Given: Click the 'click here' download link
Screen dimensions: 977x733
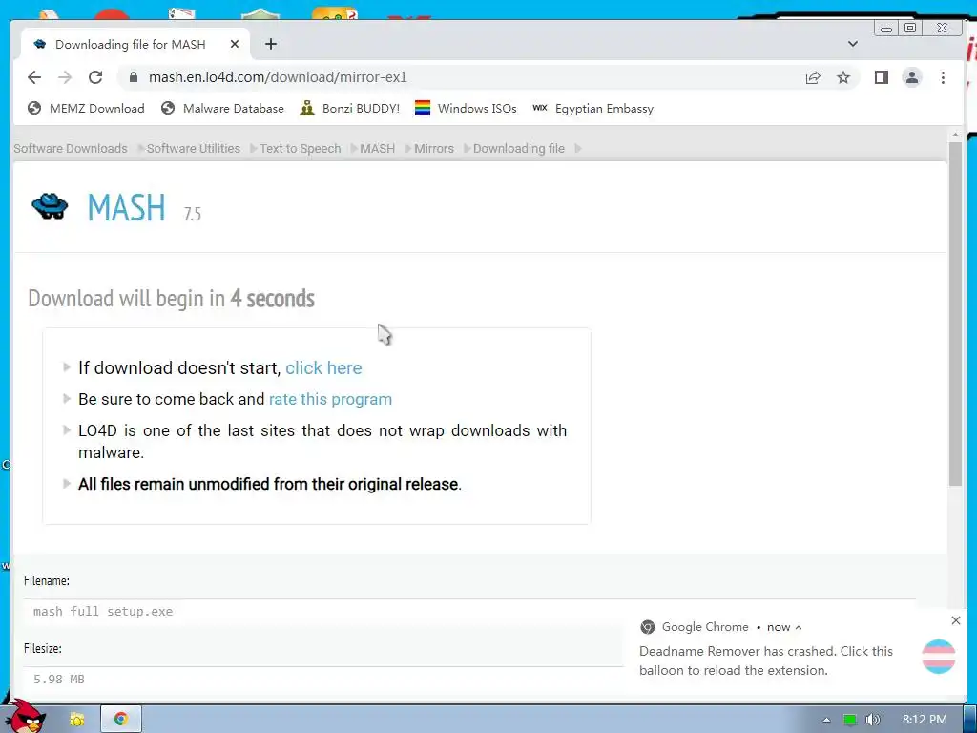Looking at the screenshot, I should pos(323,367).
